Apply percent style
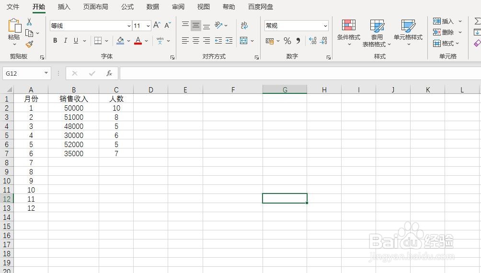 tap(287, 41)
